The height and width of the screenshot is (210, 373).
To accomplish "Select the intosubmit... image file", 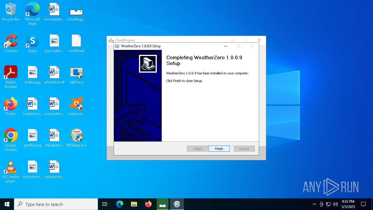I will 32,169.
